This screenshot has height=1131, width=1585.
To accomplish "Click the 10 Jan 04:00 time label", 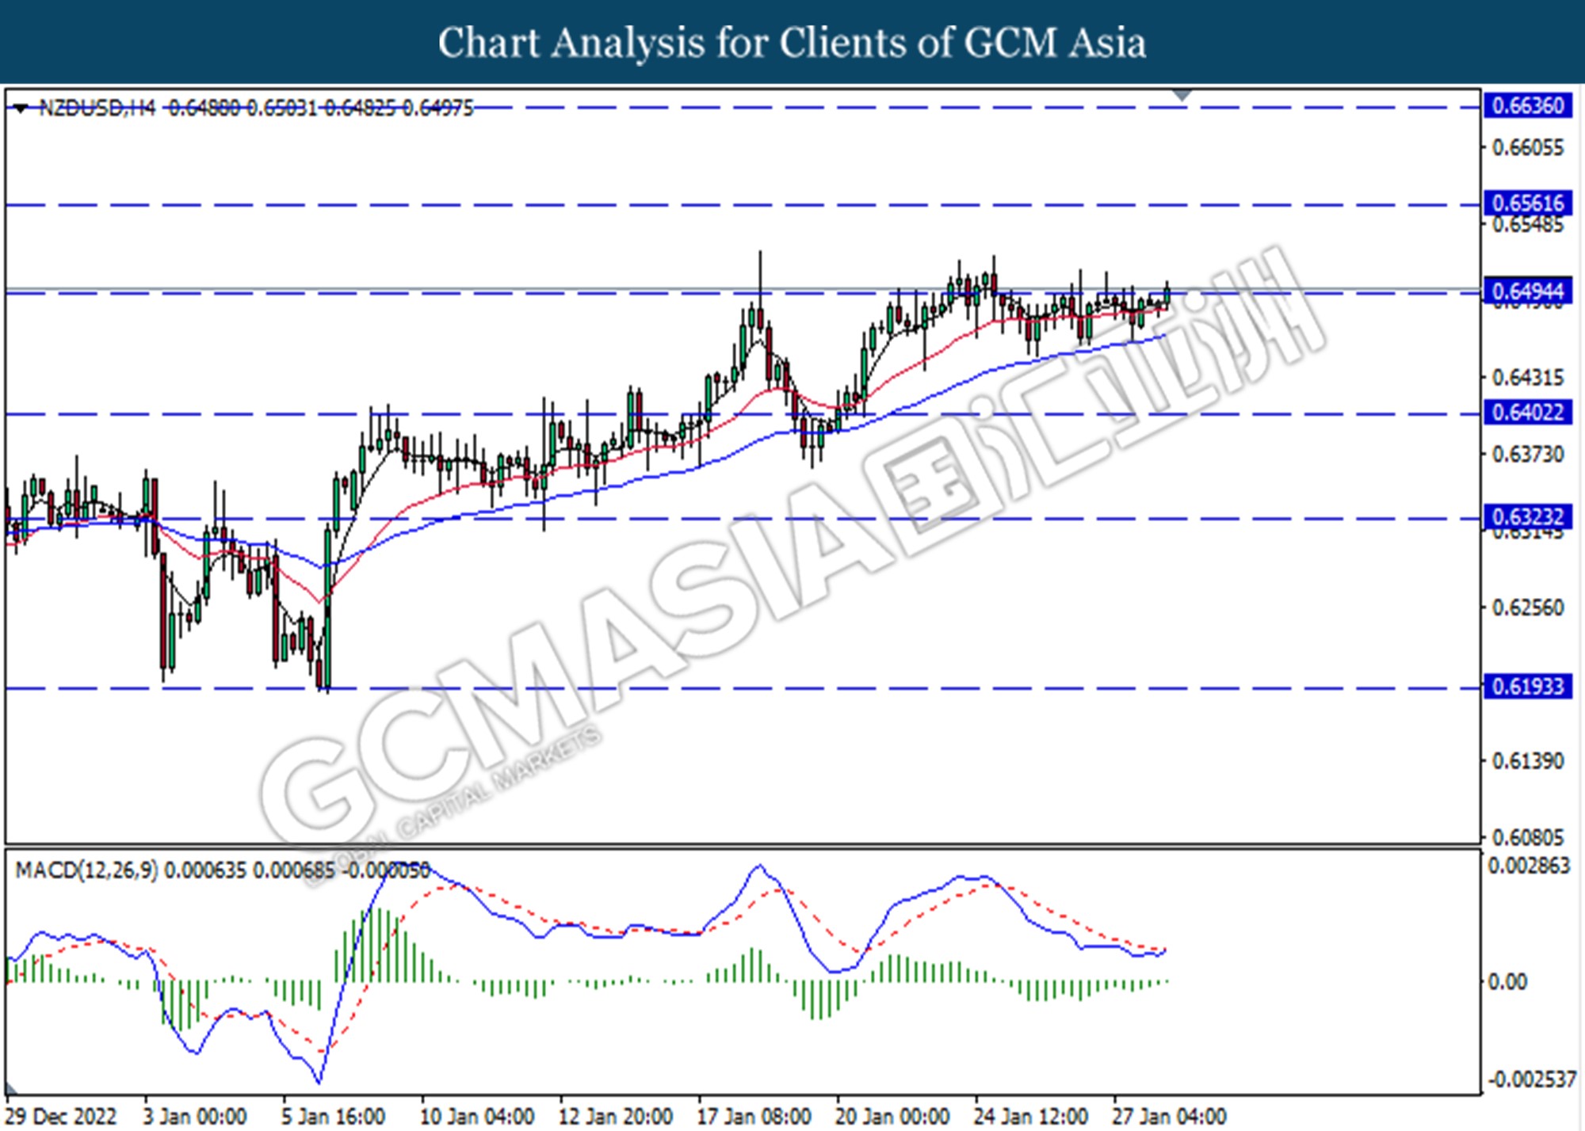I will click(x=476, y=1117).
